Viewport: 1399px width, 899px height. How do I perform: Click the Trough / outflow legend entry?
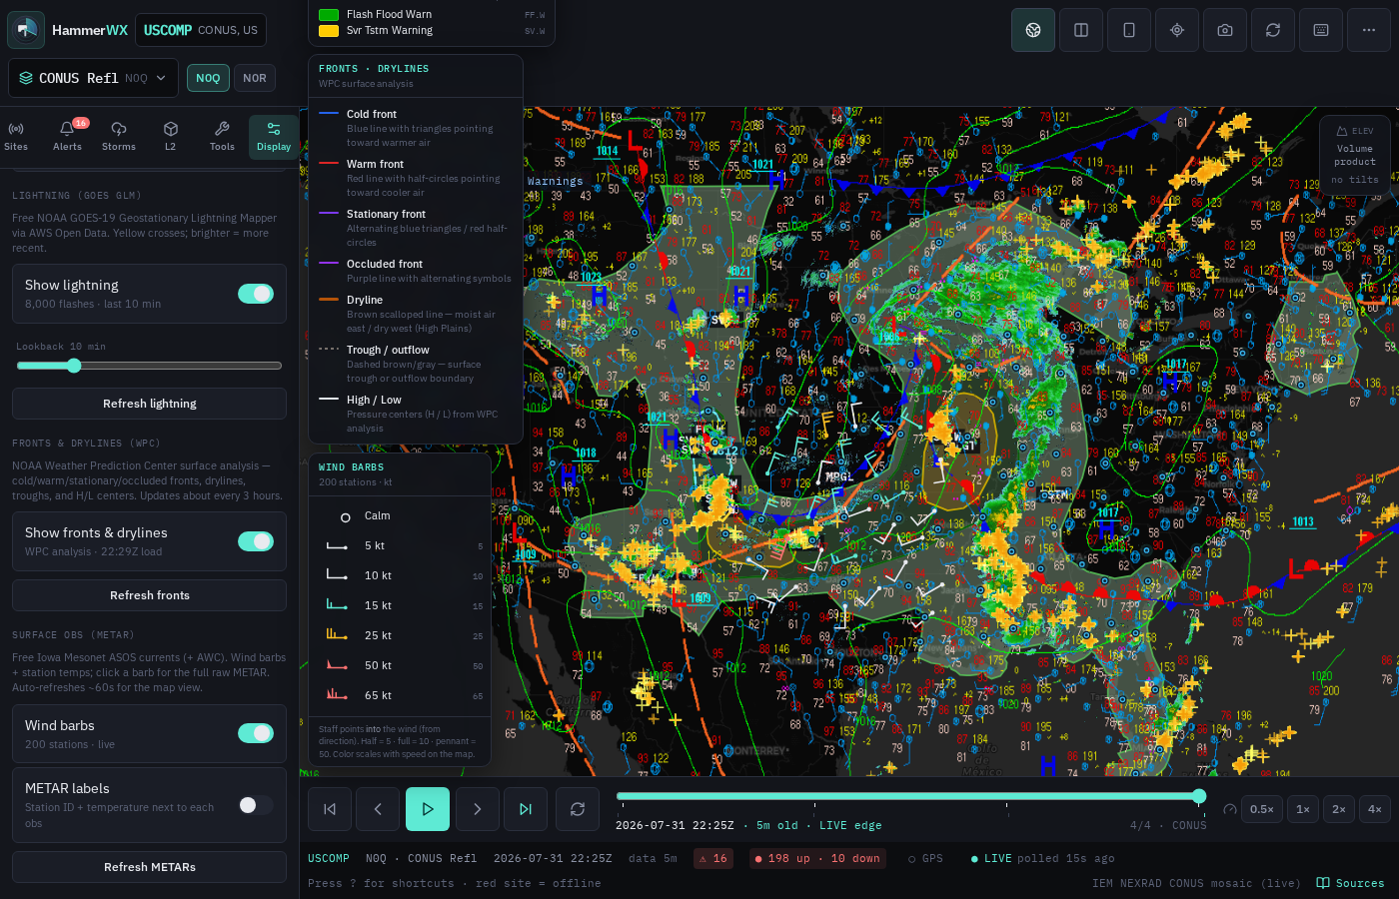[x=416, y=364]
